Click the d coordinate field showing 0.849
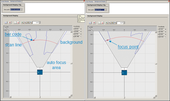170x101 pixels. pyautogui.click(x=162, y=34)
